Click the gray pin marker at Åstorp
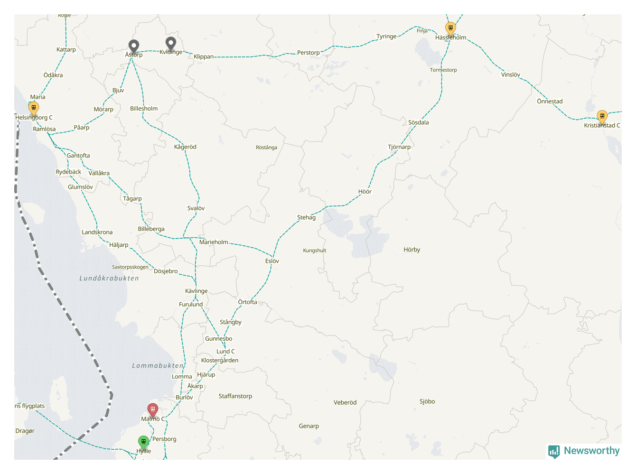Screen dimensions: 636x474 tap(134, 46)
